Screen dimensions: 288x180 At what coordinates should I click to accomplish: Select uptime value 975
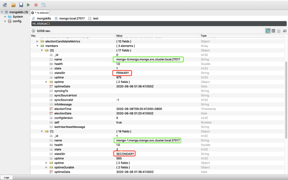click(119, 77)
